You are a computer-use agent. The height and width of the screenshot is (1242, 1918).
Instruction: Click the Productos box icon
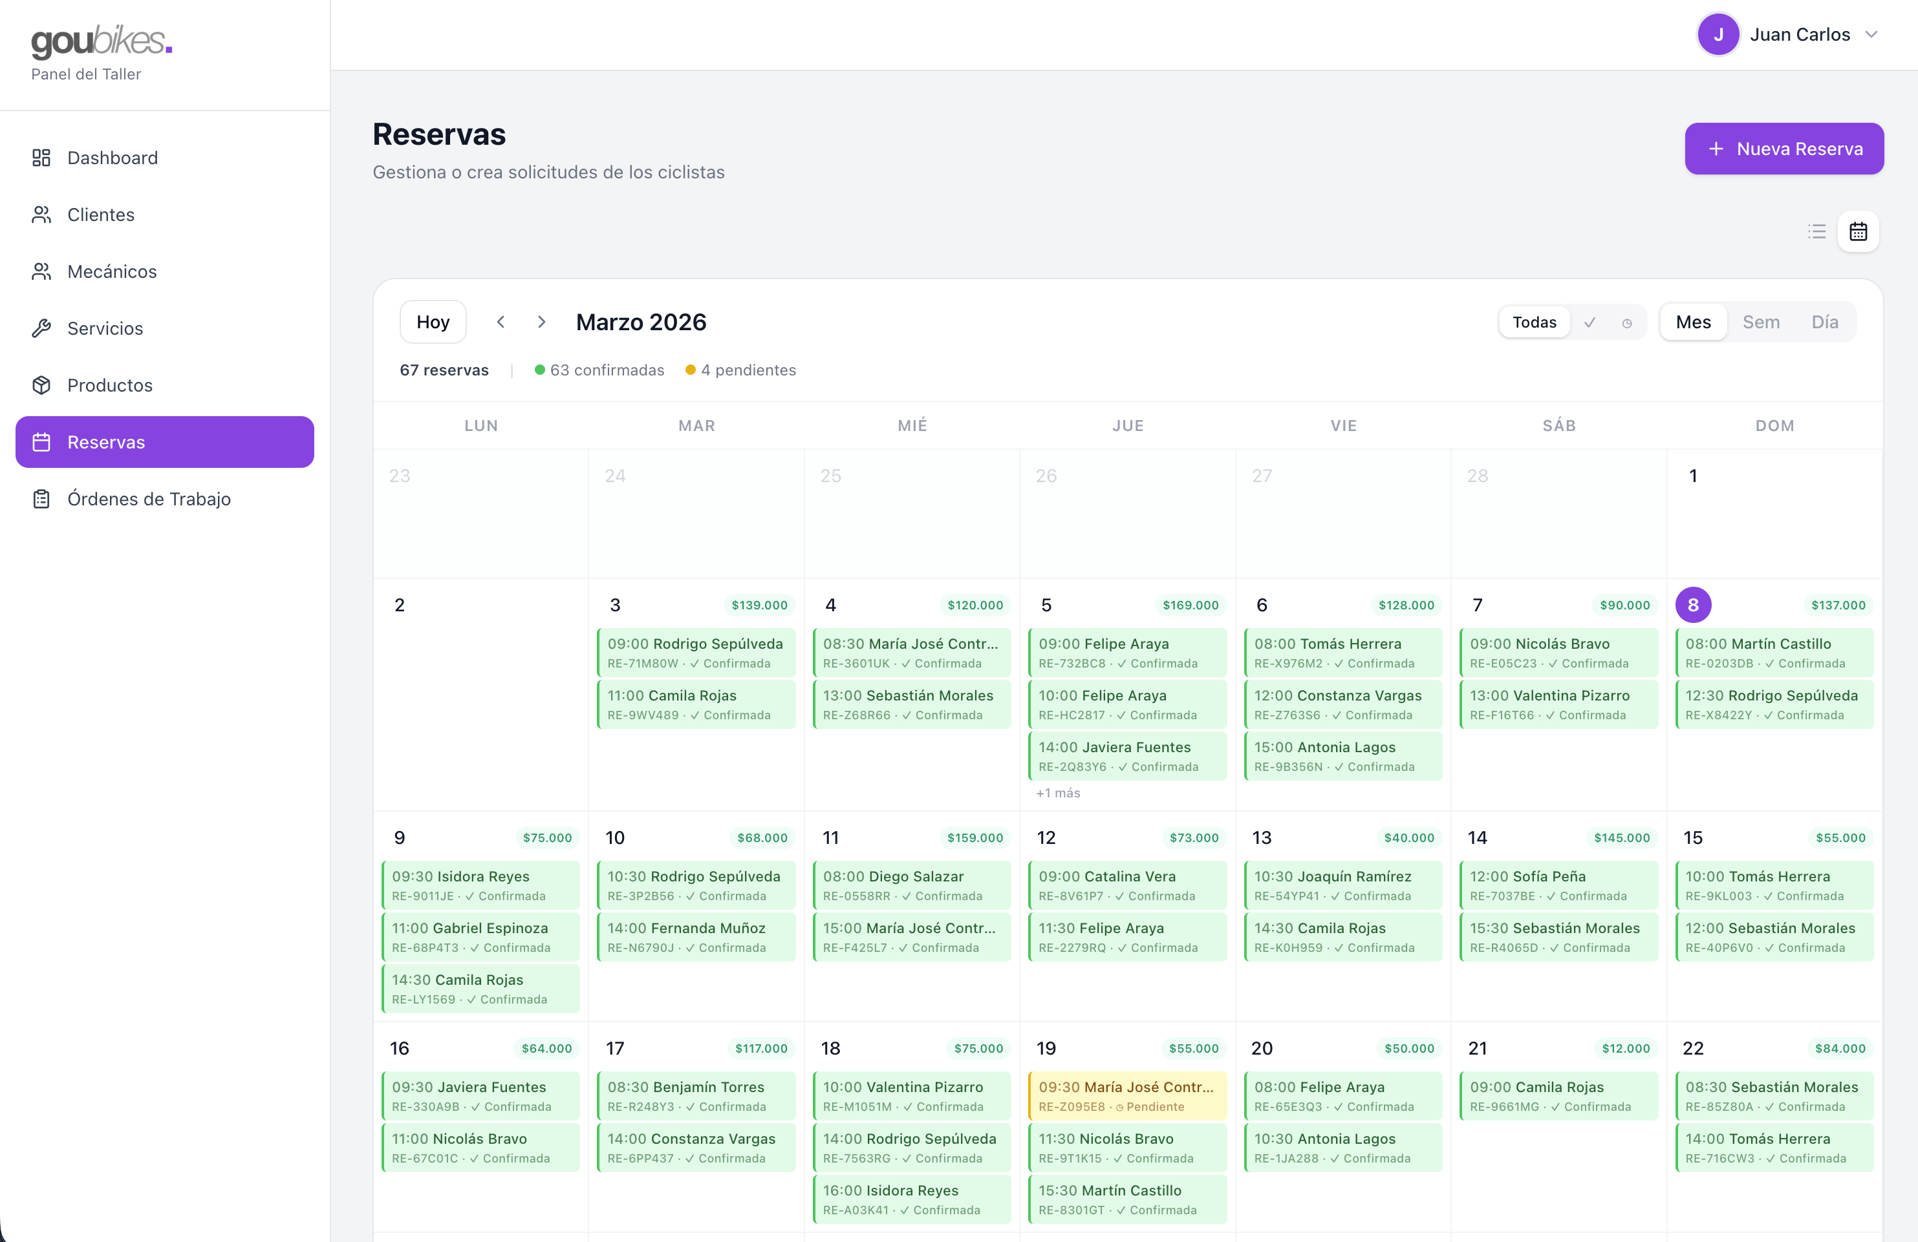point(41,385)
